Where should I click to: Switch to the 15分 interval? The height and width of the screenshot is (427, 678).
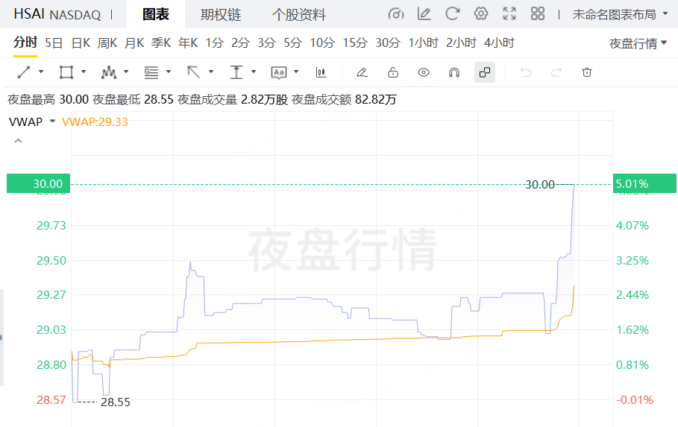pyautogui.click(x=355, y=42)
